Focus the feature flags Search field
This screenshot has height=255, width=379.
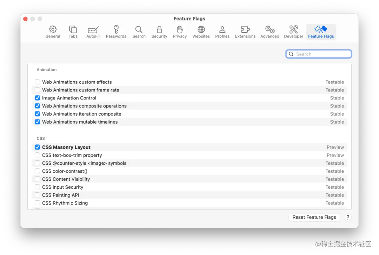[x=319, y=54]
